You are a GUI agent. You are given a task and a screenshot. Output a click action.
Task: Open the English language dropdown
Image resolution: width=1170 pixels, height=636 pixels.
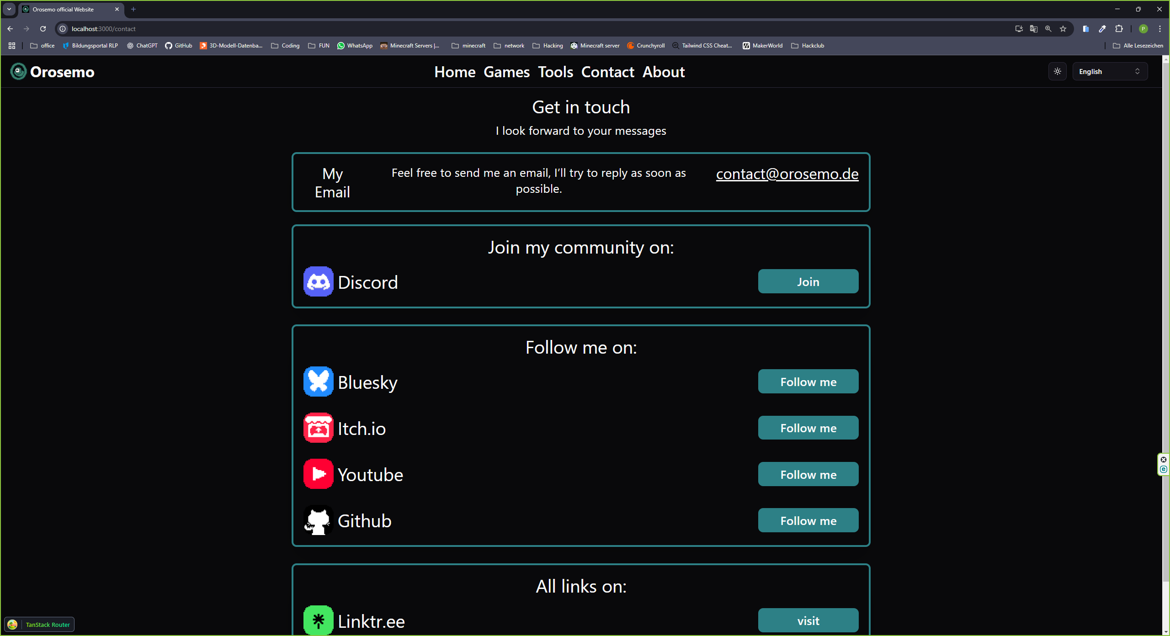coord(1109,71)
